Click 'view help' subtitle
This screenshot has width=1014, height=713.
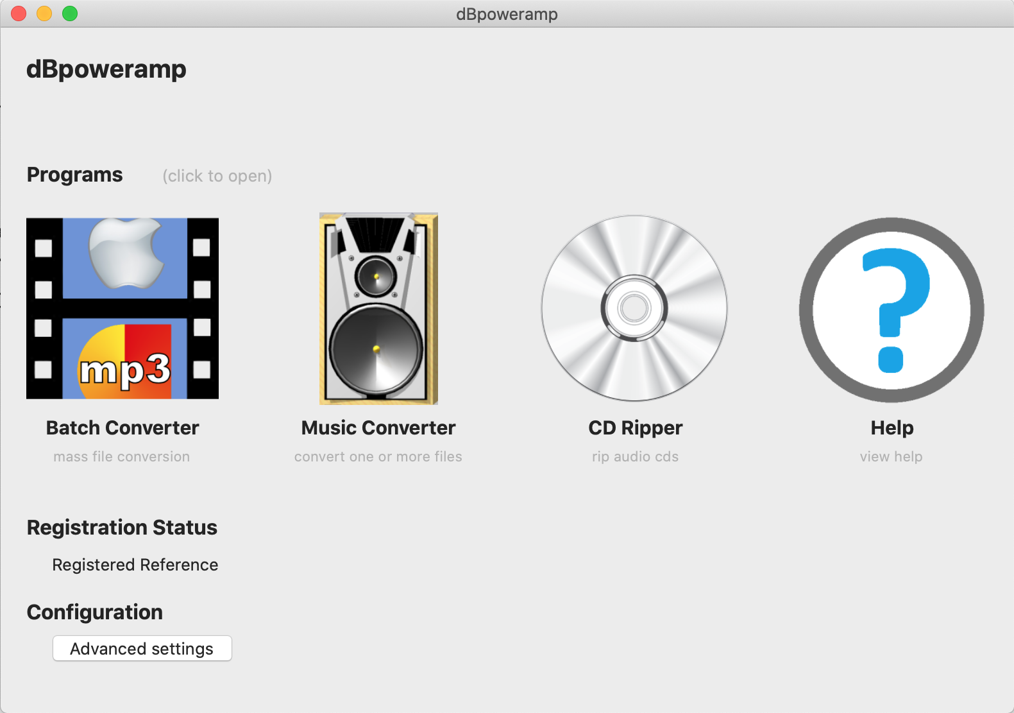click(891, 457)
